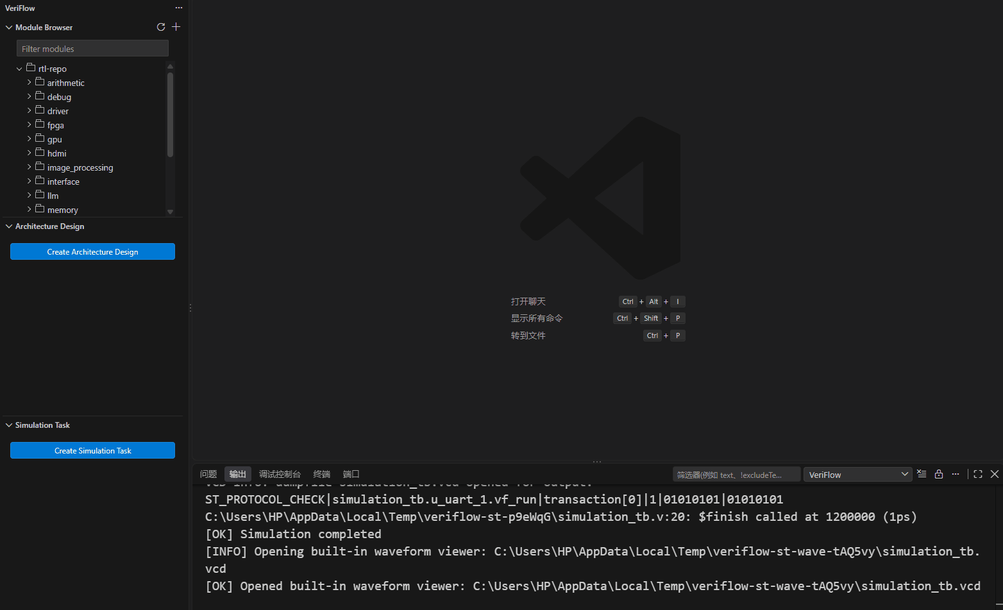Click the fpga folder icon
Viewport: 1003px width, 610px height.
pos(40,124)
